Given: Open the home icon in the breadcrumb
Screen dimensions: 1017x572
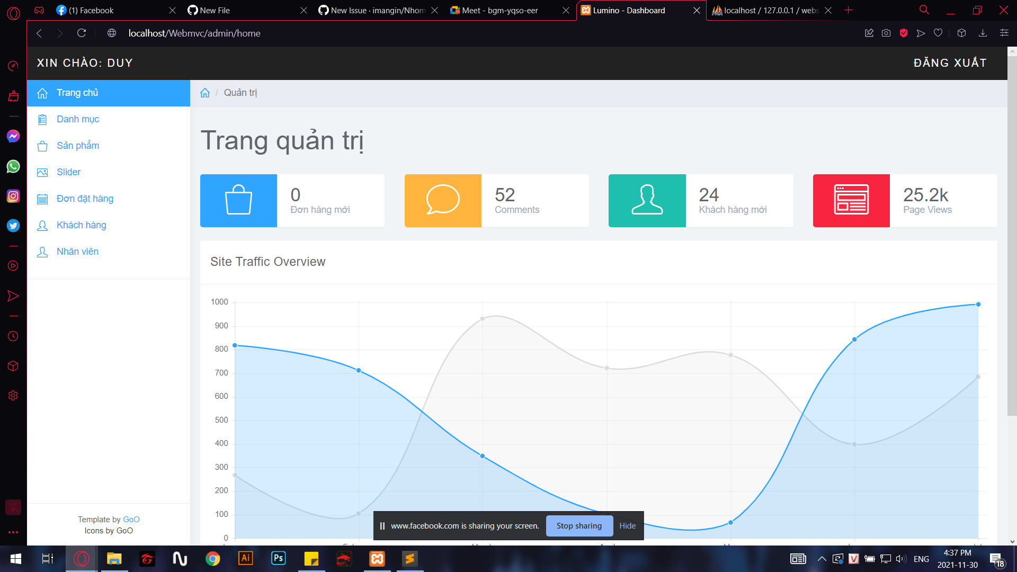Looking at the screenshot, I should (x=205, y=92).
